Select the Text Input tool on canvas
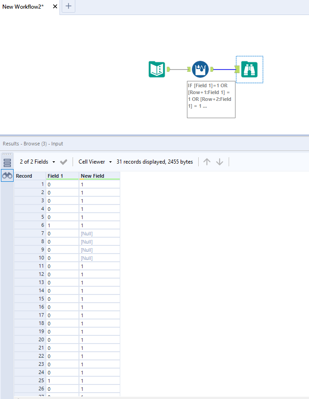Viewport: 309px width, 399px height. pyautogui.click(x=157, y=70)
